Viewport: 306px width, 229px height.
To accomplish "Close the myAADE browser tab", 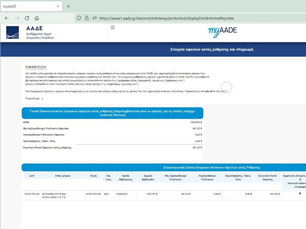I will point(57,6).
